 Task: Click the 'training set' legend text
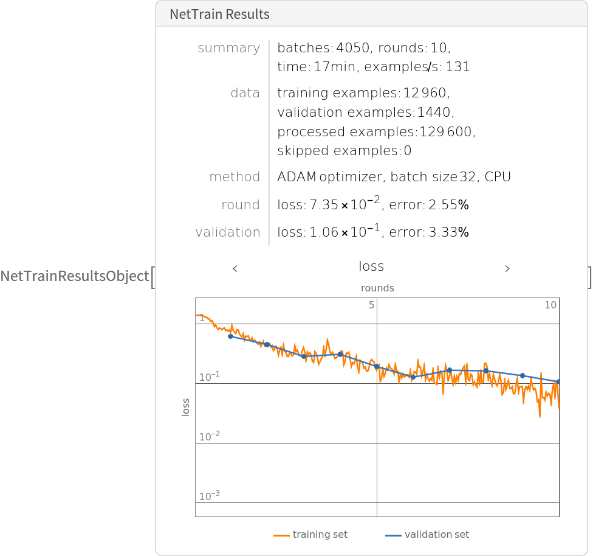(x=320, y=535)
